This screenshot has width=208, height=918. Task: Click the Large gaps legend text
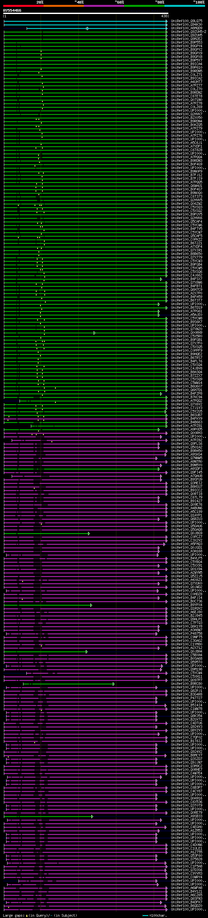coord(14,915)
